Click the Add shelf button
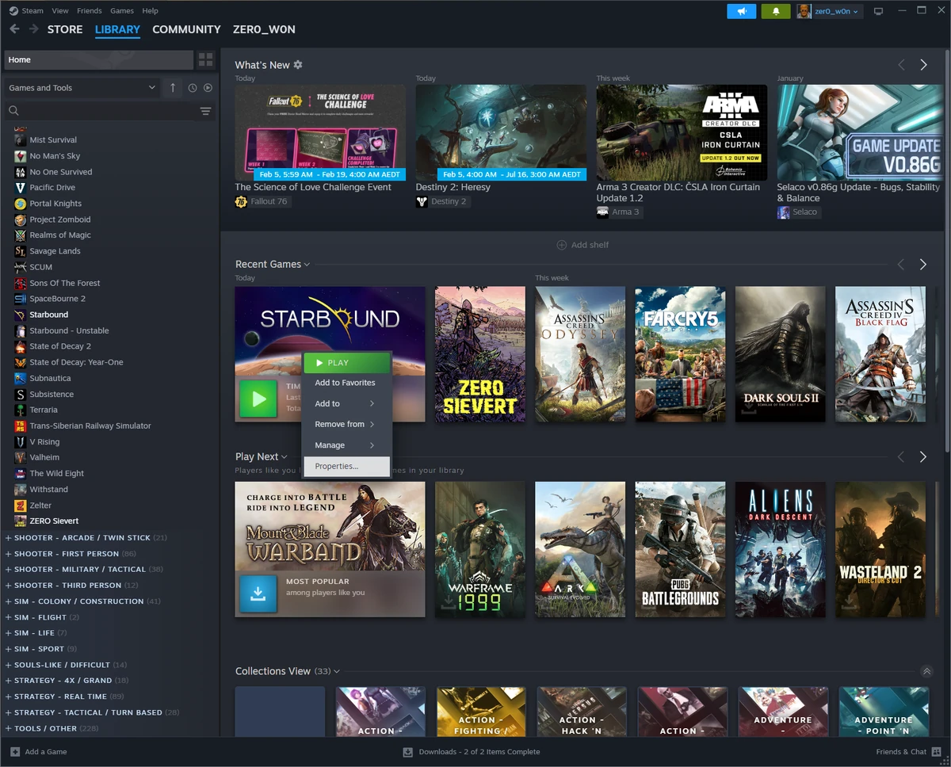The width and height of the screenshot is (951, 767). point(583,245)
